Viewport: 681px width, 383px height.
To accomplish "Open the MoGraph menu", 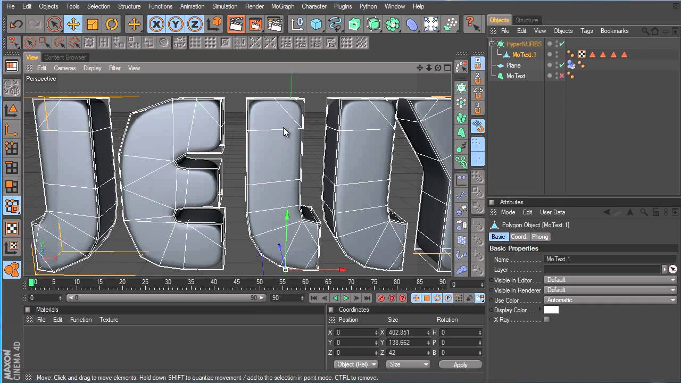I will pos(283,6).
